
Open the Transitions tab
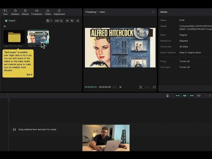click(37, 12)
